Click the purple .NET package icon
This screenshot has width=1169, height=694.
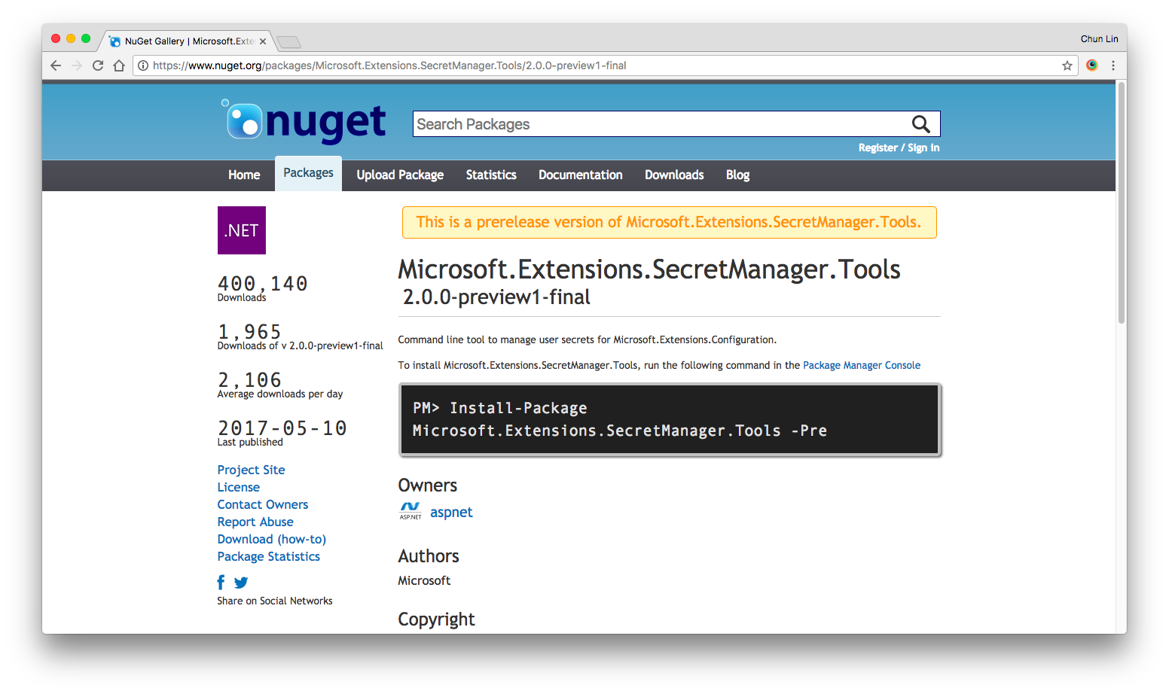point(242,230)
